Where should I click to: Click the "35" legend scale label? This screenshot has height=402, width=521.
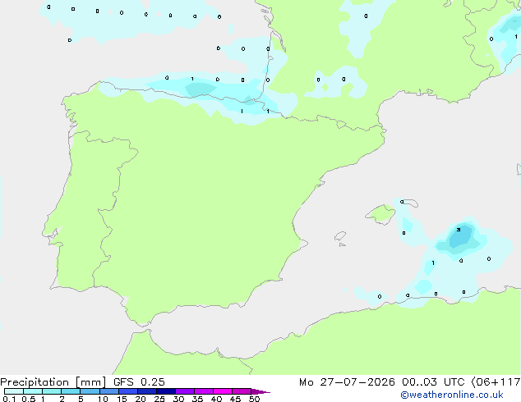(197, 399)
